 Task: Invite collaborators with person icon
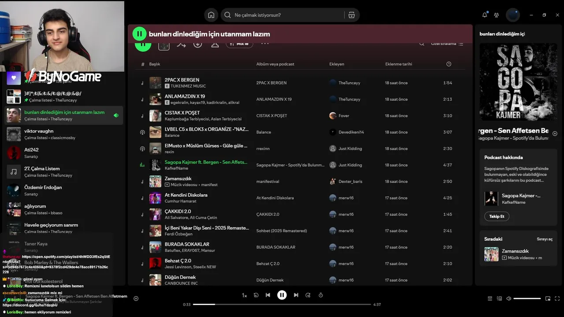[x=215, y=44]
